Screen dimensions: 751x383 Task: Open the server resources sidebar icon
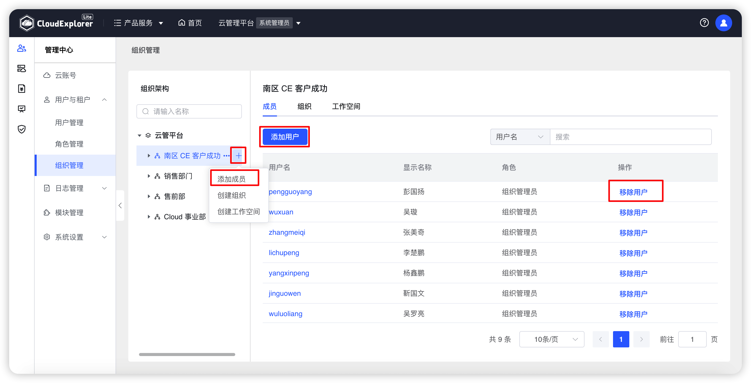[22, 68]
